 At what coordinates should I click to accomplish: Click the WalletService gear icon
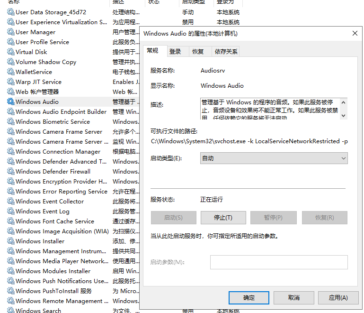(10, 72)
